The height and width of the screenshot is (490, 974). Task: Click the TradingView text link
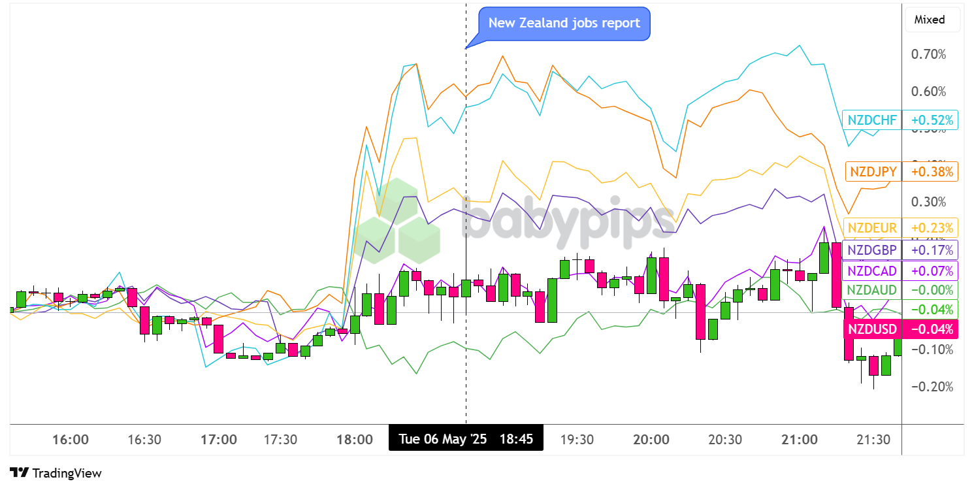pyautogui.click(x=67, y=473)
